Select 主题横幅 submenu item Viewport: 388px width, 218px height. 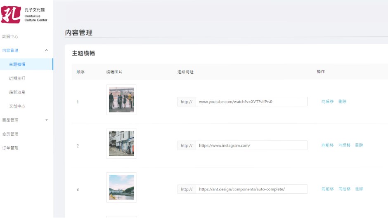pos(17,64)
